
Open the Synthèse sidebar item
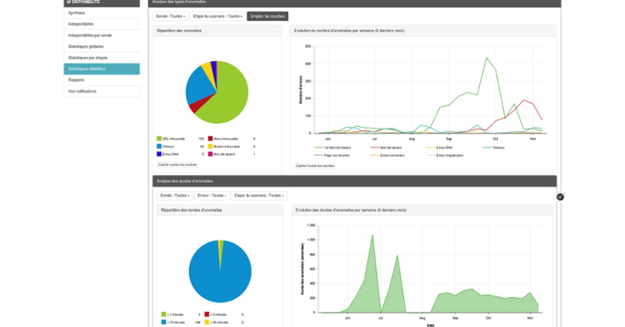click(102, 13)
